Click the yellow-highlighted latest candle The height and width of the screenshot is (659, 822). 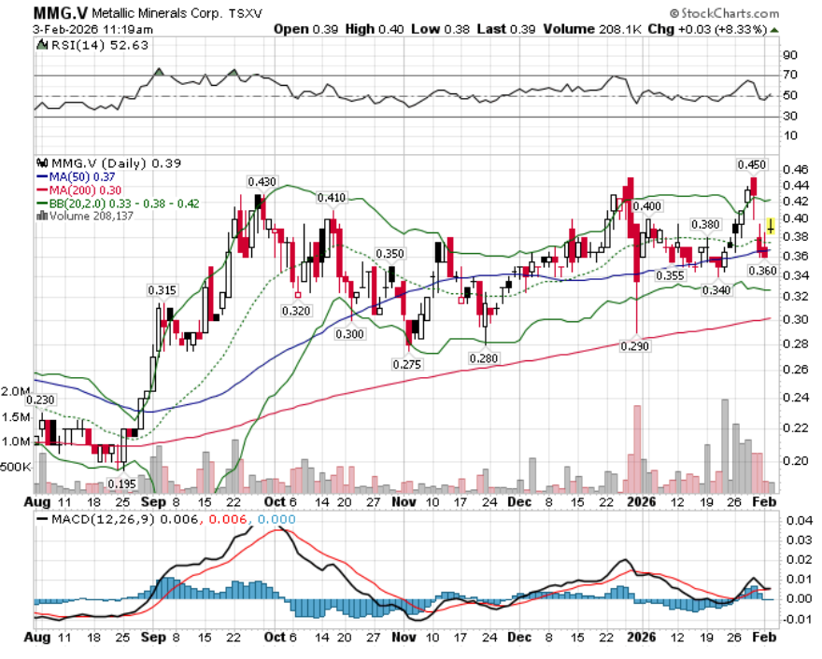click(771, 226)
